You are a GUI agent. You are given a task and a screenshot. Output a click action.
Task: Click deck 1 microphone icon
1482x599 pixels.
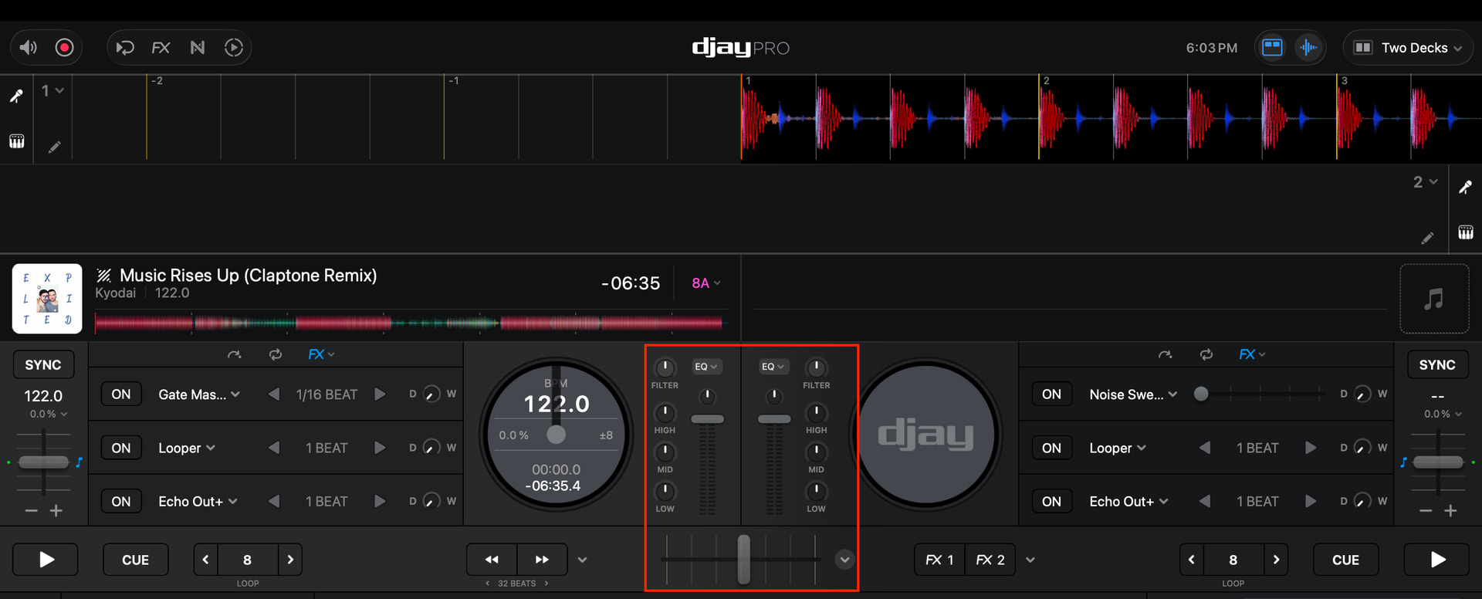coord(16,96)
